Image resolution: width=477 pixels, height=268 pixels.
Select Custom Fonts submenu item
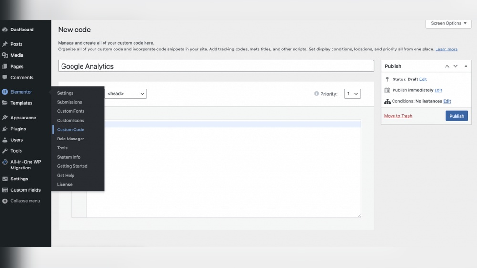[x=71, y=111]
